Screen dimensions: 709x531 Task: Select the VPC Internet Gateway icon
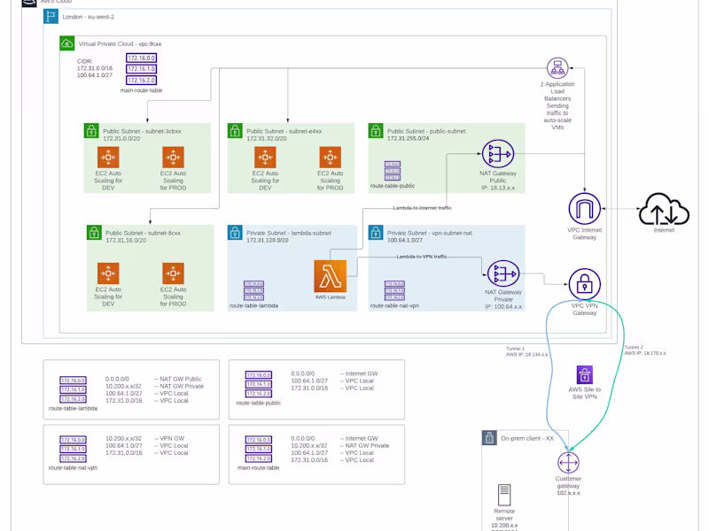point(585,210)
